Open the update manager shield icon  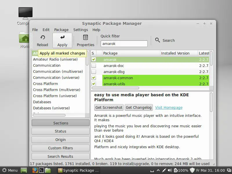click(x=192, y=170)
